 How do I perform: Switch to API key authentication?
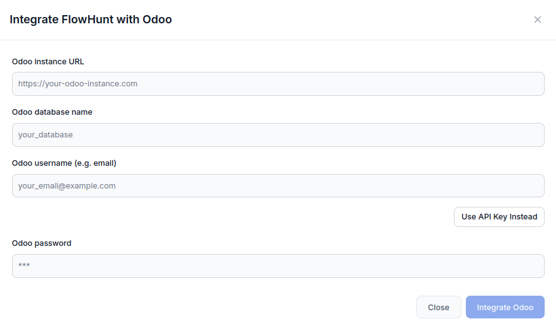[x=499, y=217]
